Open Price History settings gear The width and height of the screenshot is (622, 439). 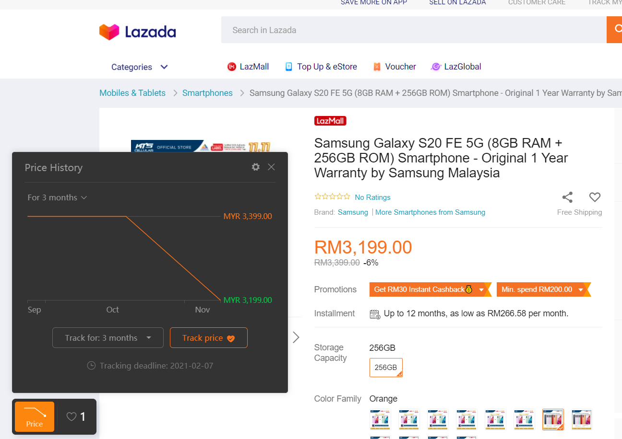[x=255, y=167]
